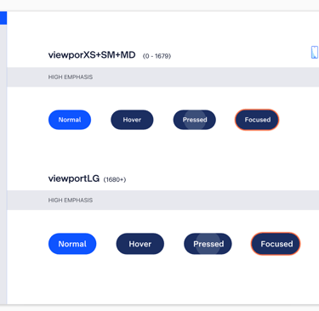
Task: Click the mobile device icon
Action: tap(315, 52)
